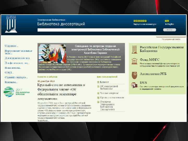Open Виртуальные читальные залы menu item
Screen dimensions: 188x141
19,52
